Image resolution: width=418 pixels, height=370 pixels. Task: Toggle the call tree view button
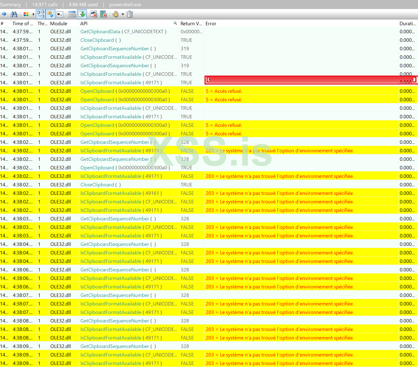tap(41, 14)
